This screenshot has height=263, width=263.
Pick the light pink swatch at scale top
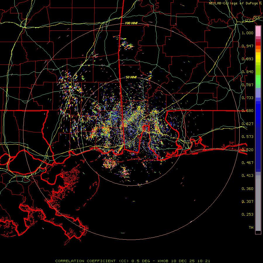[258, 31]
